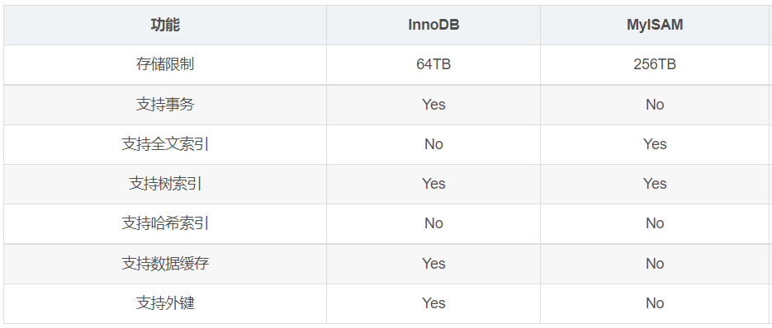Click InnoDB's No value for 支持全文索引

pyautogui.click(x=433, y=144)
